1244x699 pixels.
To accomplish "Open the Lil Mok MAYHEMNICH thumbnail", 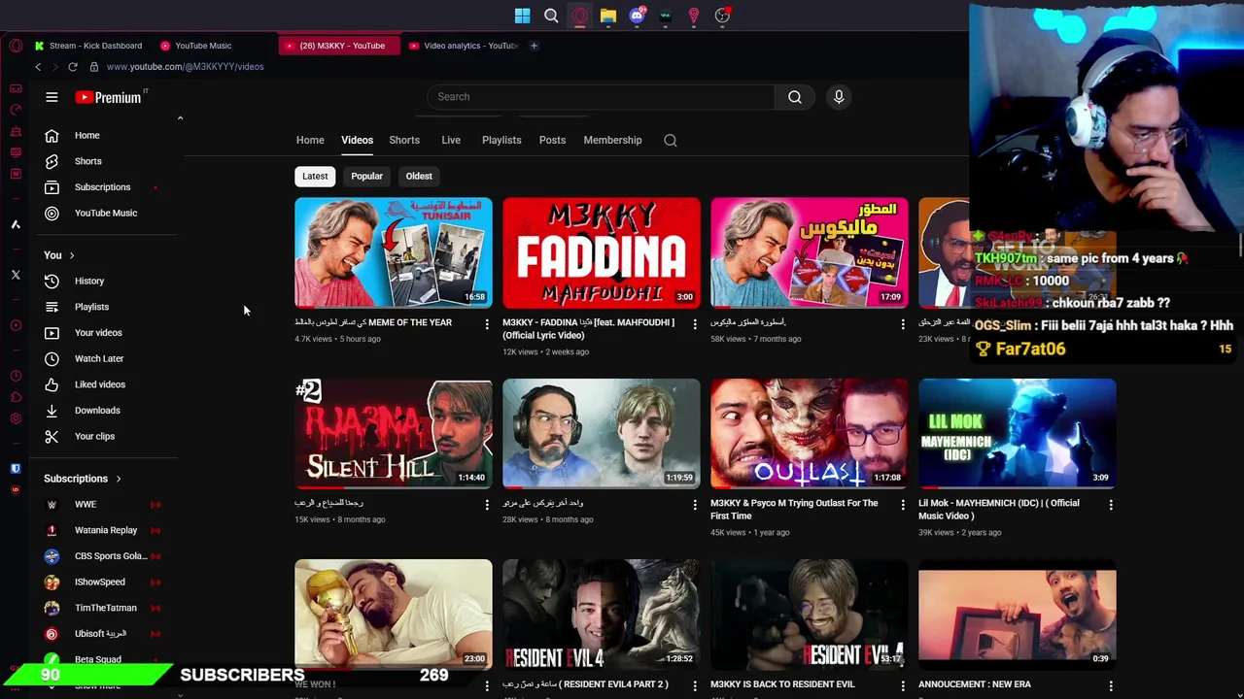I will point(1018,434).
